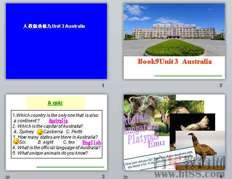Click the emu bird photo
This screenshot has height=179, width=232.
click(200, 149)
